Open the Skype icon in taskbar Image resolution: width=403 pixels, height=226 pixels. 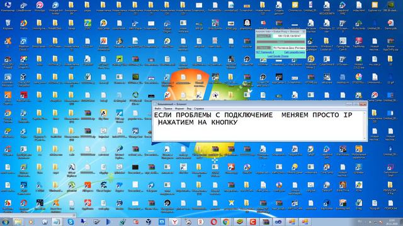71,222
